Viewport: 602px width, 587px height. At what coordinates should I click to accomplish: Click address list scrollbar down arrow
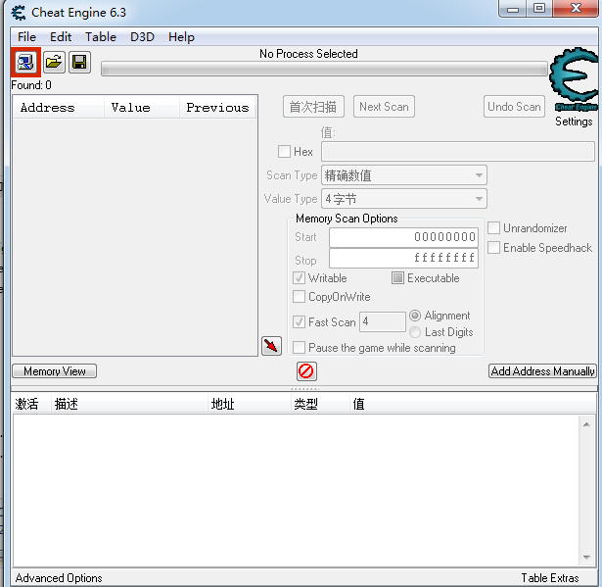[586, 558]
